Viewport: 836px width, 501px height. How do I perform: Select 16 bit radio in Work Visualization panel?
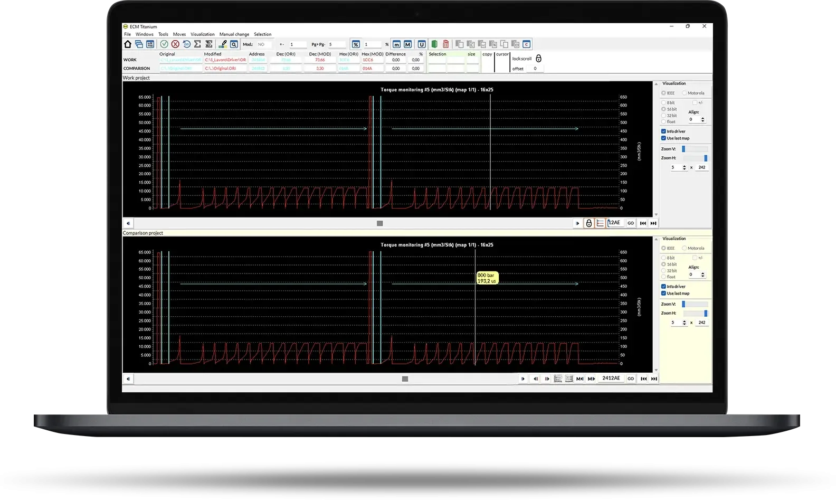[663, 109]
